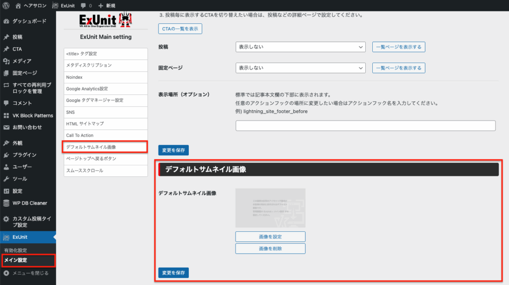Viewport: 509px width, 285px height.
Task: Click the 画像を設定 button
Action: tap(270, 237)
